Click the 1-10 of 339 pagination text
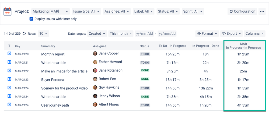 (12, 34)
